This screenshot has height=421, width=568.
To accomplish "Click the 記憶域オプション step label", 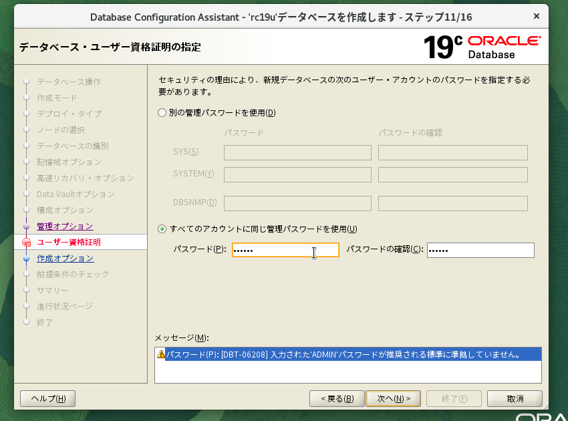I will coord(69,162).
